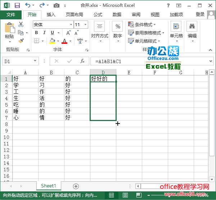Open 套用表格格式 table format dropdown
Image resolution: width=216 pixels, height=200 pixels.
click(x=146, y=33)
